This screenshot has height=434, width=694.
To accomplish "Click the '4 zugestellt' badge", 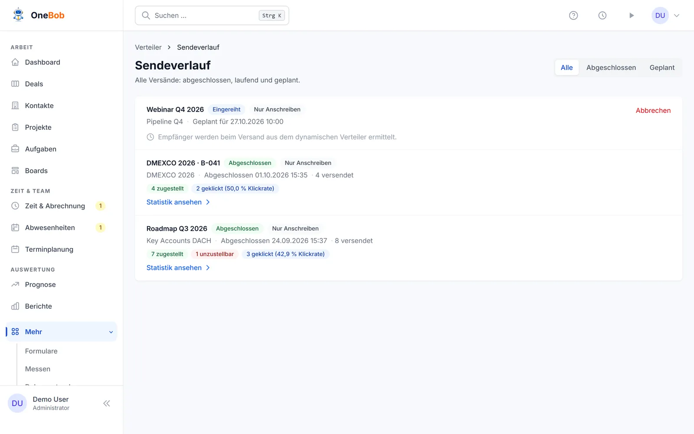I will 167,188.
